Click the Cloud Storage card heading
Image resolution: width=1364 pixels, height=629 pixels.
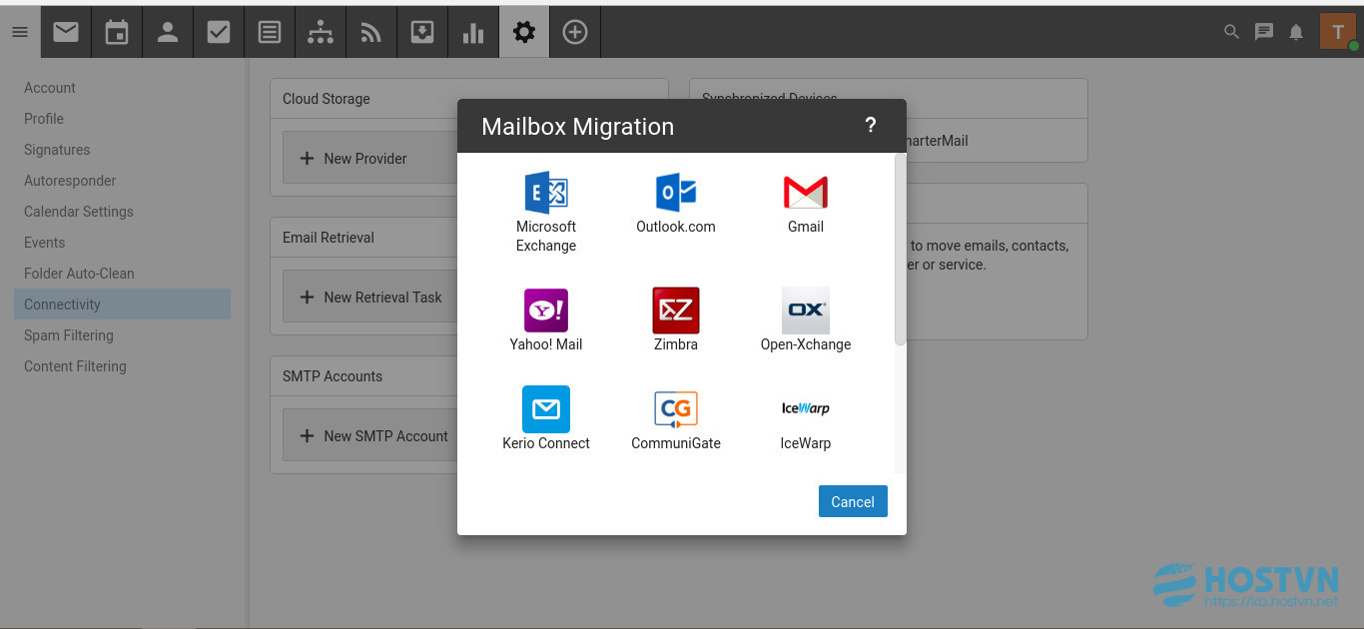click(327, 99)
